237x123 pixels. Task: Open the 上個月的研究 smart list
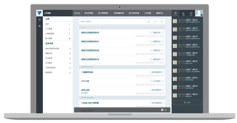coord(50,68)
